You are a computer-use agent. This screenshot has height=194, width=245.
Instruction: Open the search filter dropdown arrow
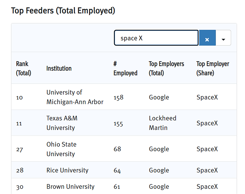[223, 38]
